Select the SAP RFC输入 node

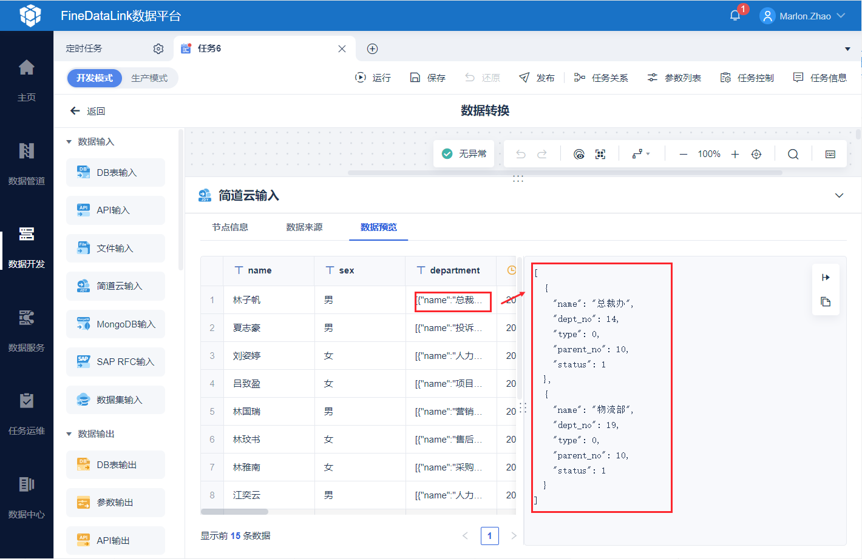coord(115,362)
